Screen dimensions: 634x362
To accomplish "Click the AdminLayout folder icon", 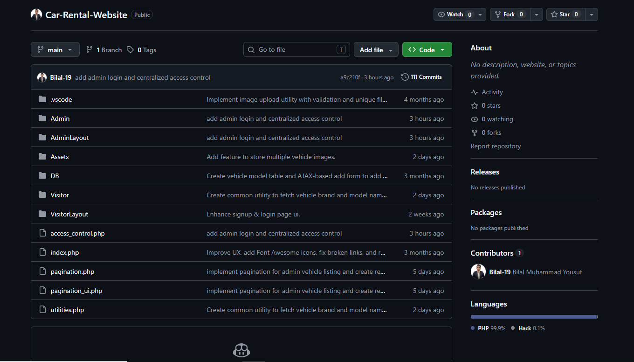I will pyautogui.click(x=42, y=138).
